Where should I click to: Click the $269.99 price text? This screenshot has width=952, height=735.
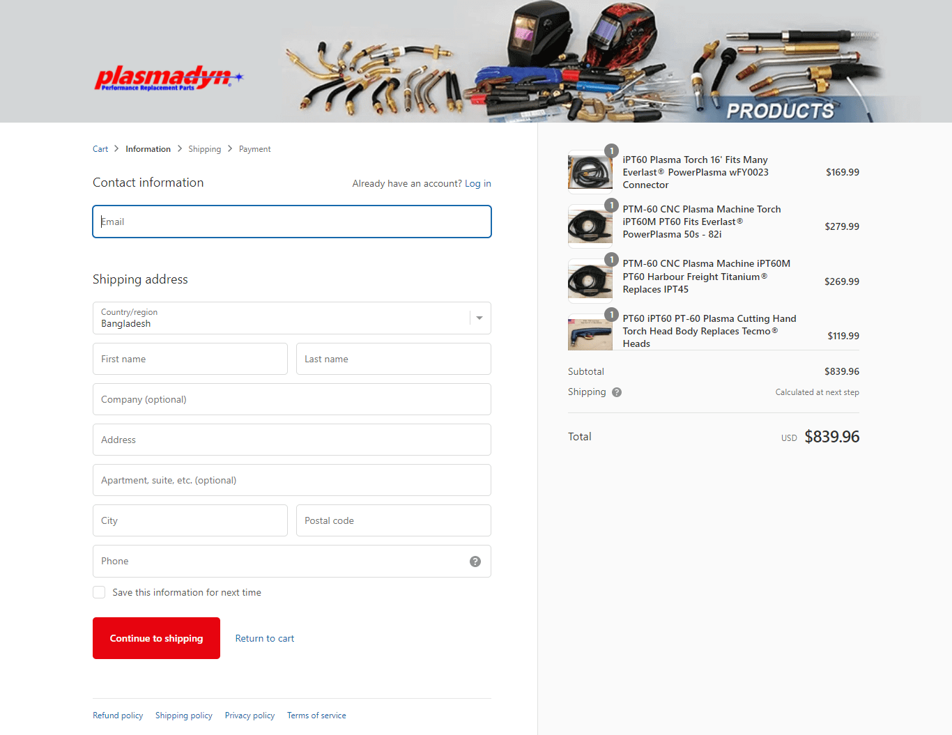coord(842,281)
